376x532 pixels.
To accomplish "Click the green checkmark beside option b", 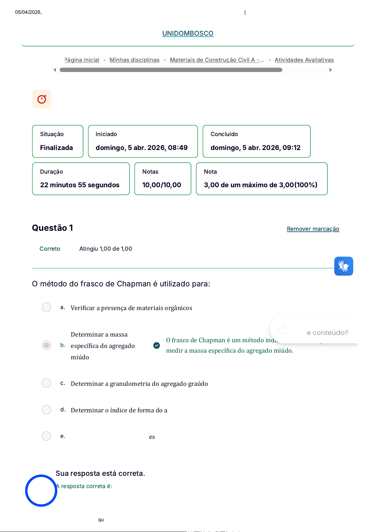I will [157, 345].
